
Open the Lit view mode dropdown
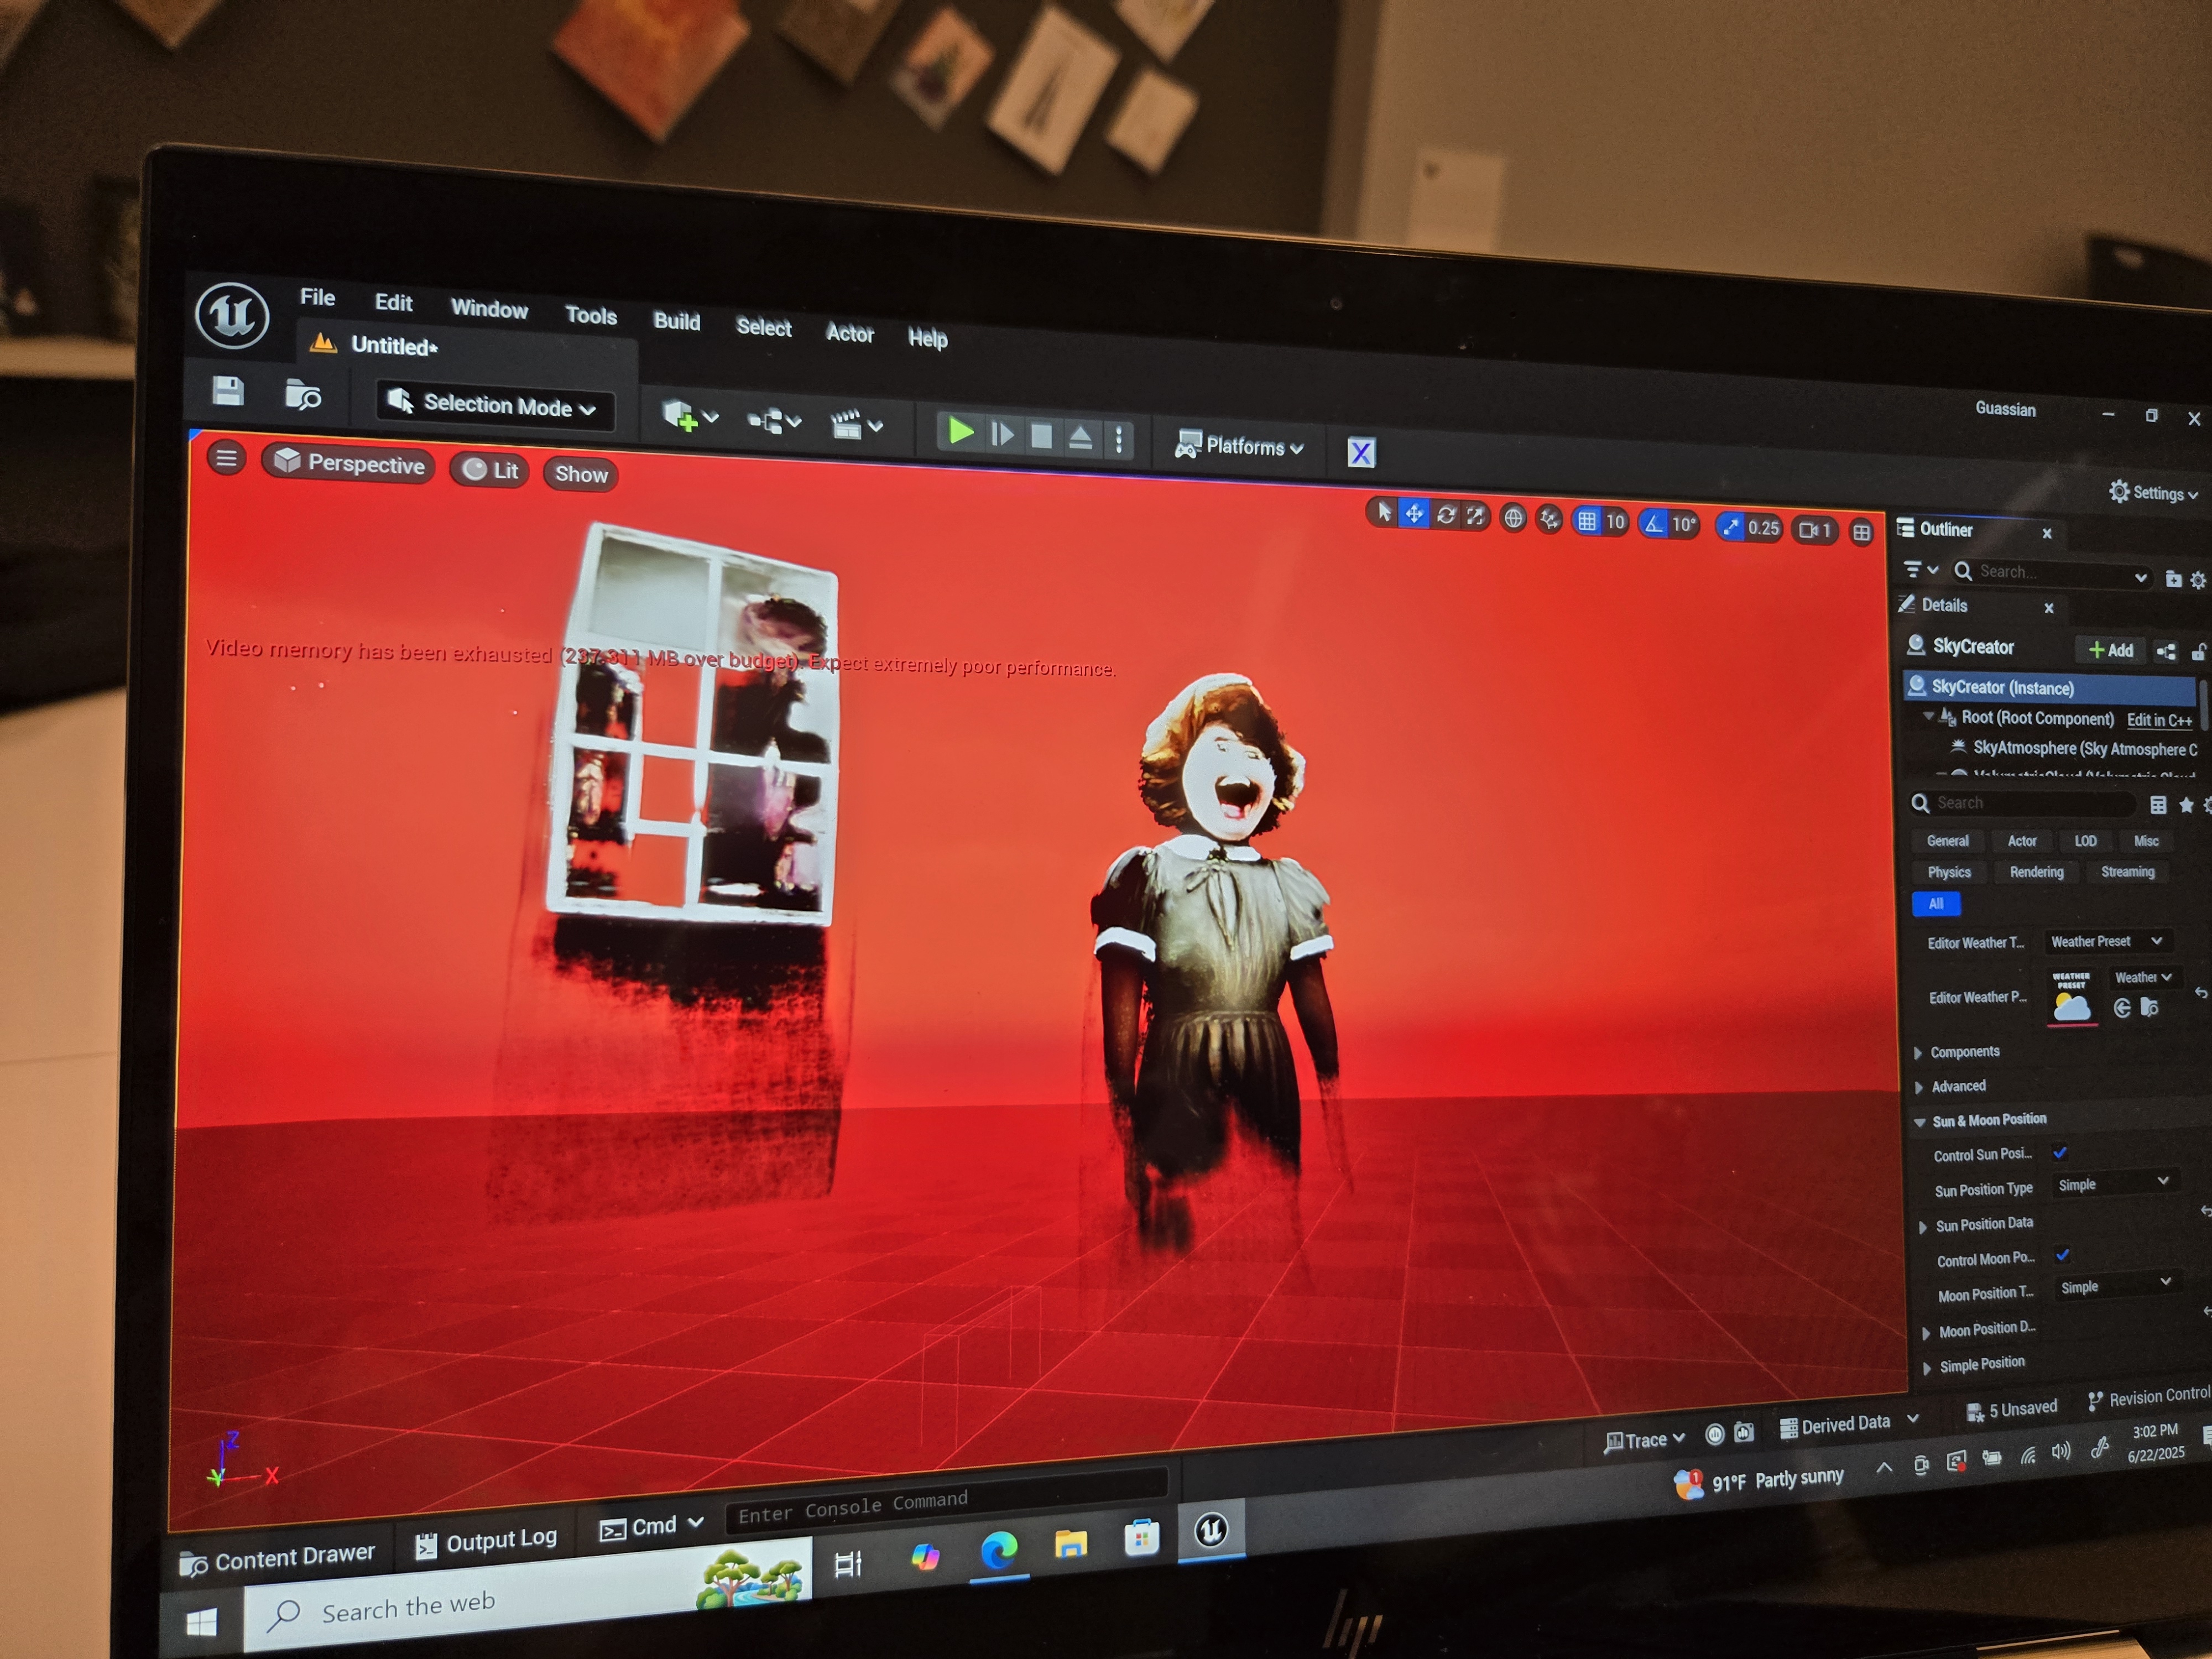(490, 470)
